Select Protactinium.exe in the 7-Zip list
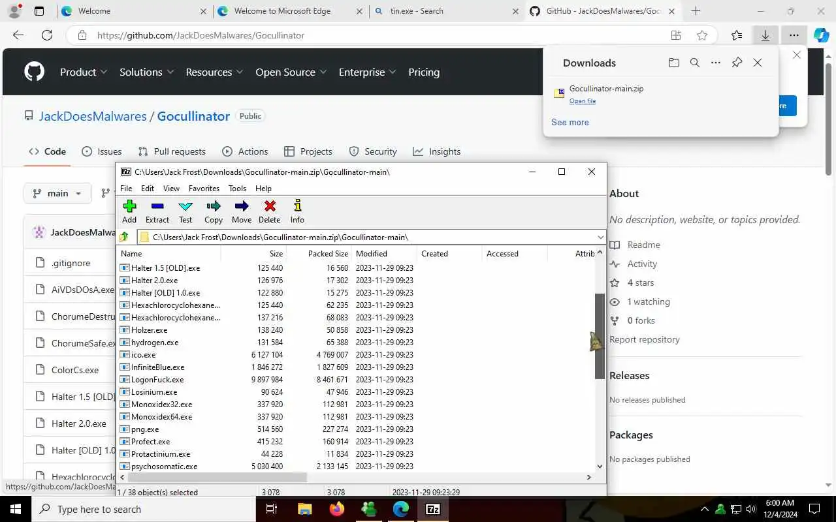The width and height of the screenshot is (836, 522). point(161,453)
